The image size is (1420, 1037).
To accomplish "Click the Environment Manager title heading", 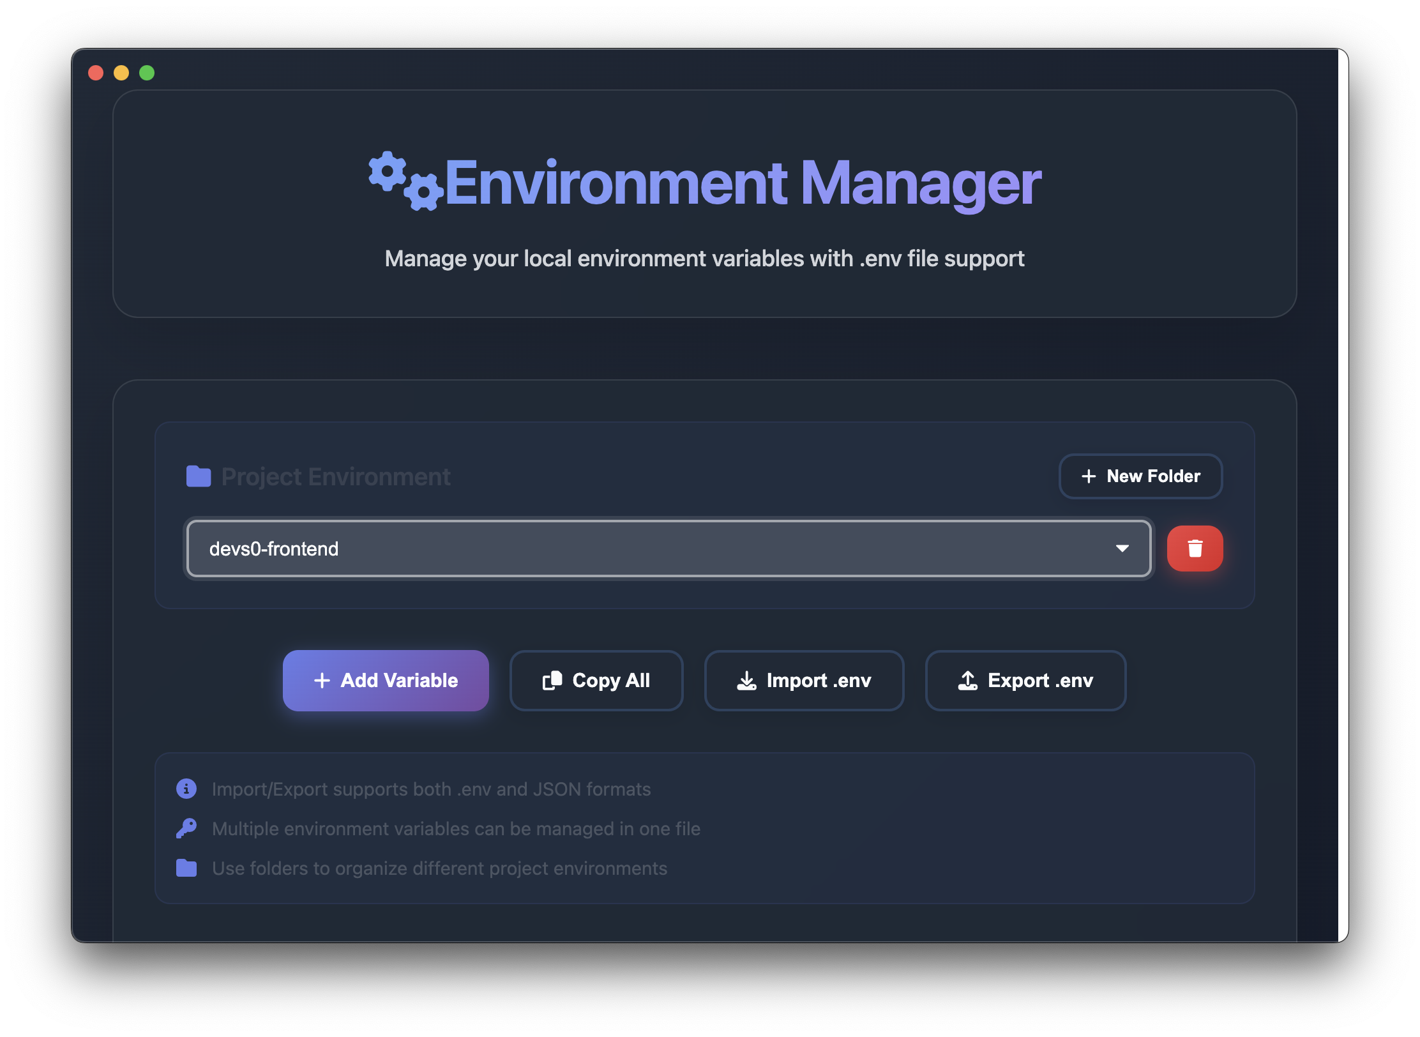I will 742,183.
